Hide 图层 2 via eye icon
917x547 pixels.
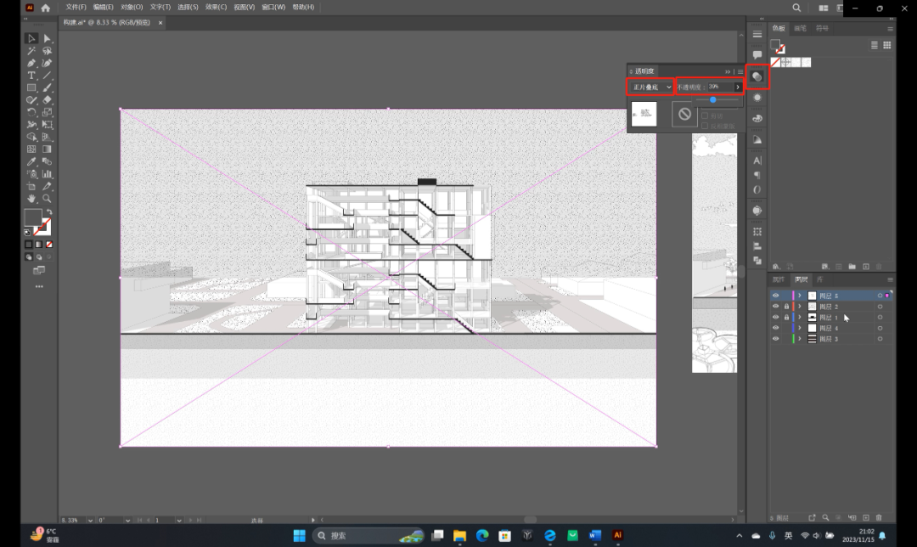[x=775, y=307]
